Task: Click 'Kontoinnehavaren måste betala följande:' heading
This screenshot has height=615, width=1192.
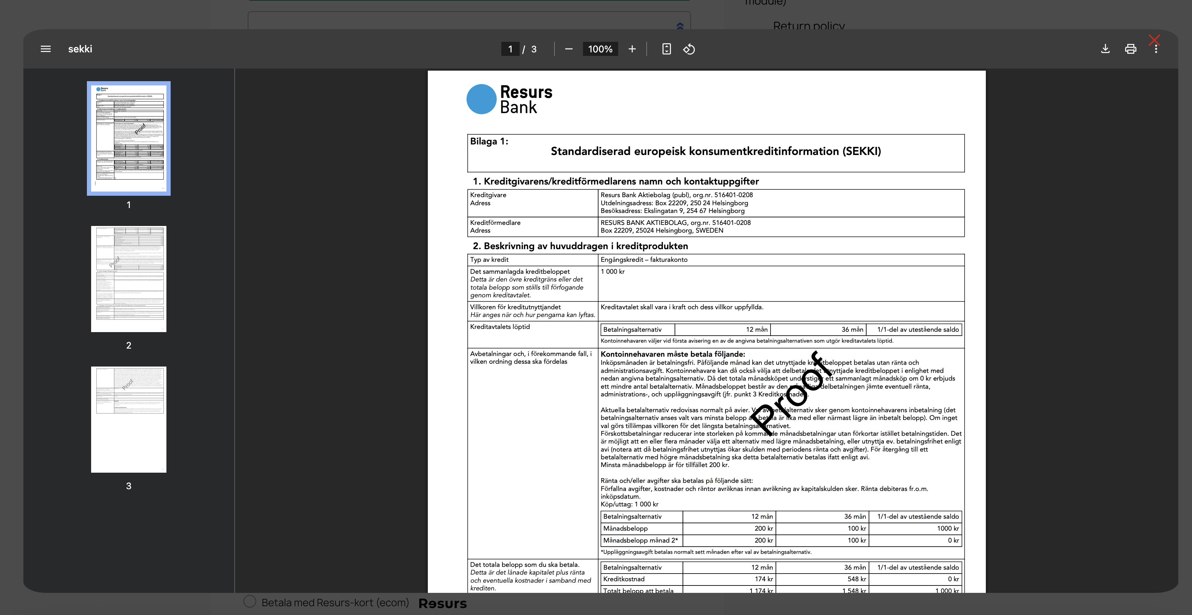Action: pyautogui.click(x=673, y=354)
